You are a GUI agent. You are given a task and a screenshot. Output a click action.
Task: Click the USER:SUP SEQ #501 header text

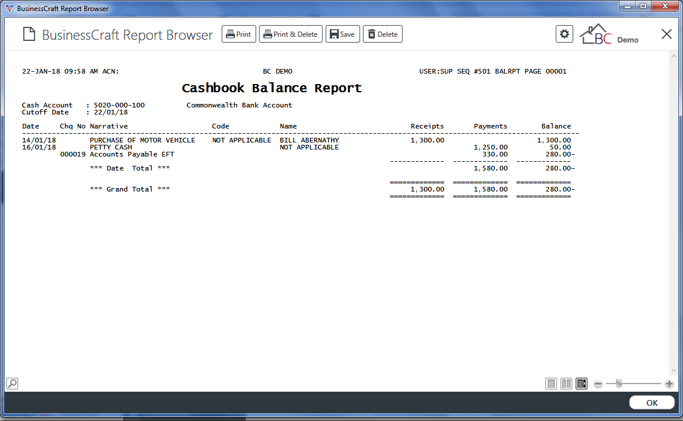[455, 71]
